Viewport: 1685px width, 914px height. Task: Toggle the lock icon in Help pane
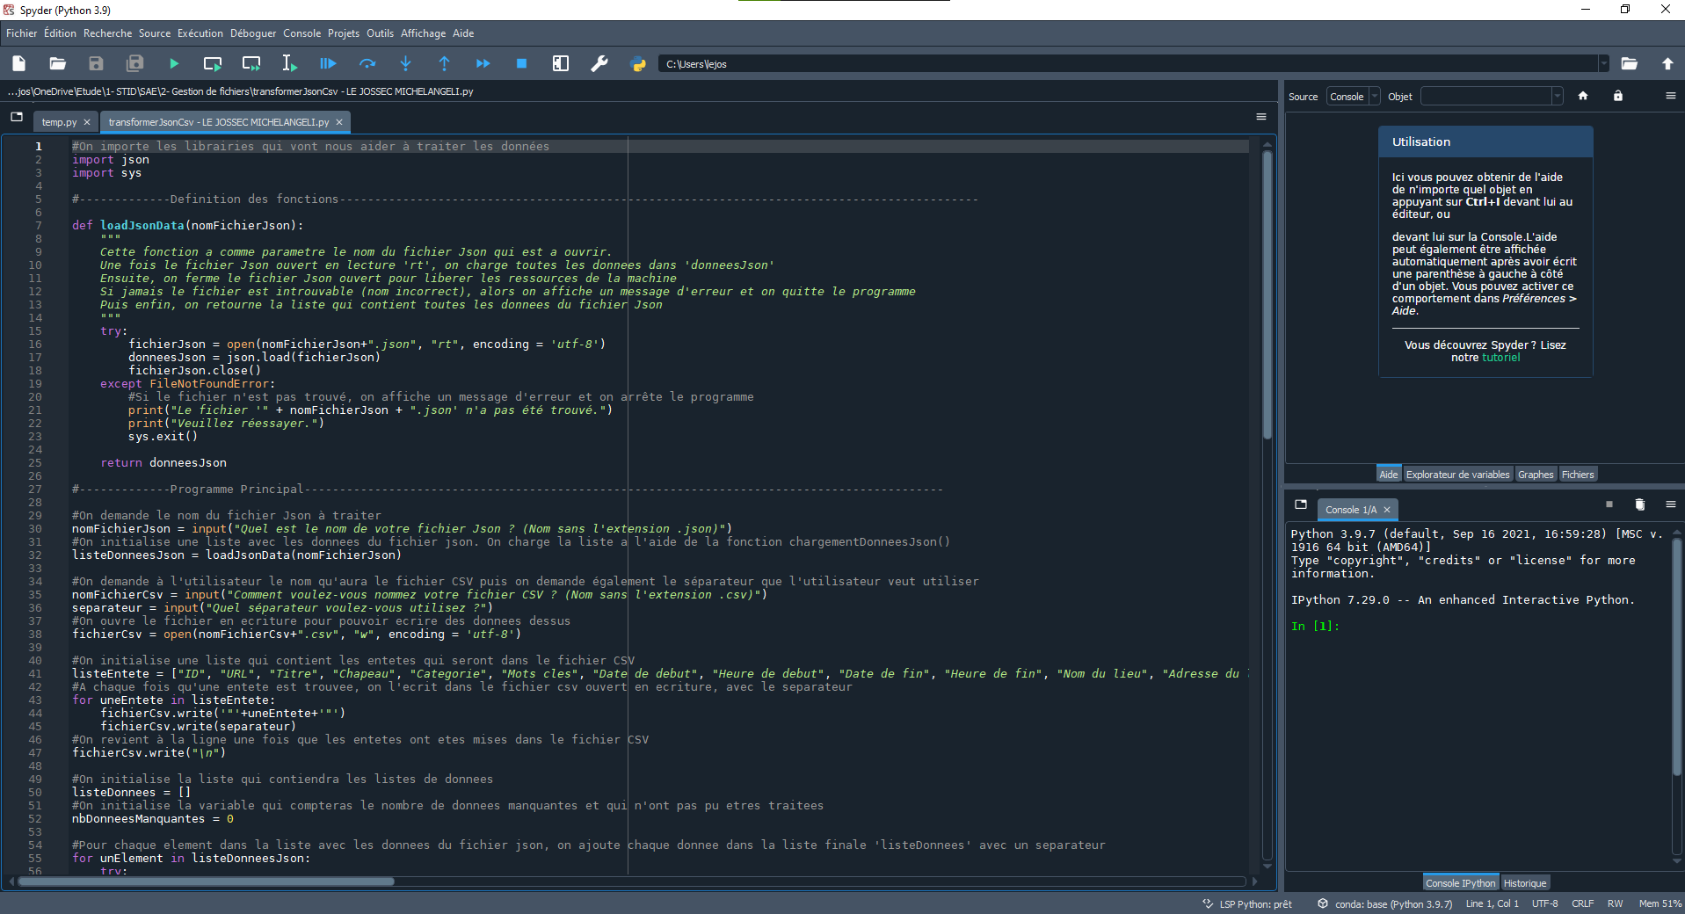pos(1617,96)
